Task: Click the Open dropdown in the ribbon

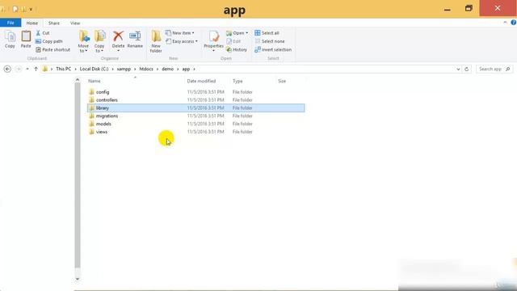Action: click(x=237, y=33)
